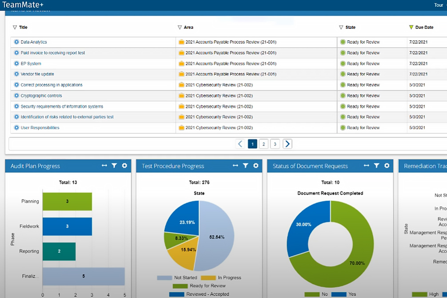Open the Area column filter dropdown

click(x=180, y=28)
